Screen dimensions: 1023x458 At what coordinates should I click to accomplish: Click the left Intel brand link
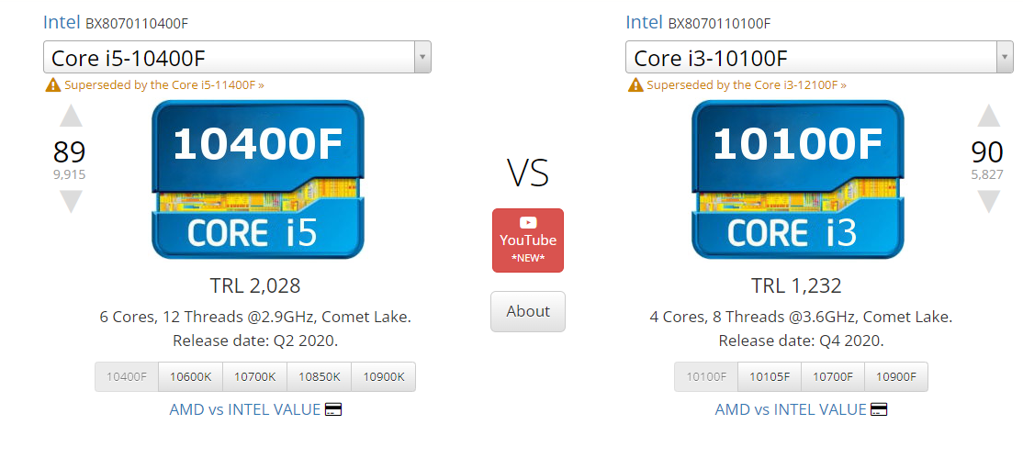(x=62, y=22)
